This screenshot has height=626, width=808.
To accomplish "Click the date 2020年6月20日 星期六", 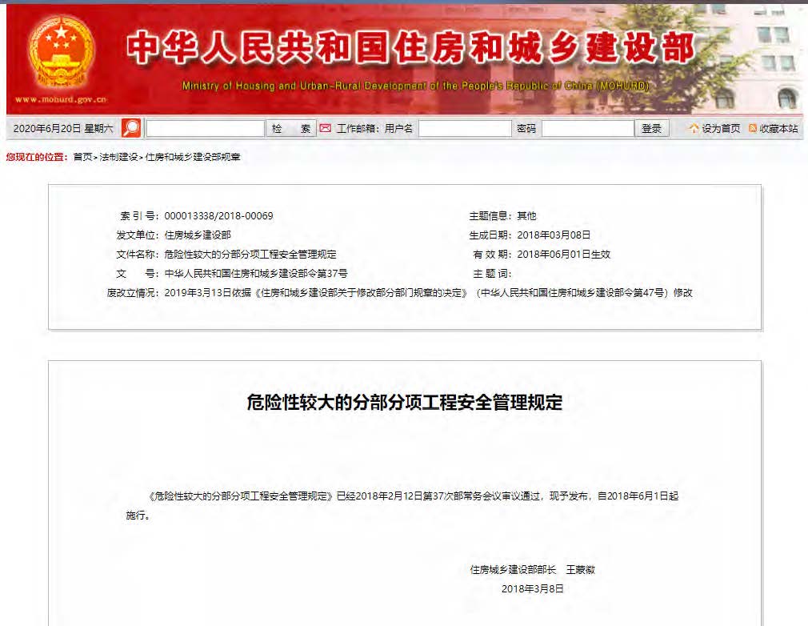I will [63, 128].
